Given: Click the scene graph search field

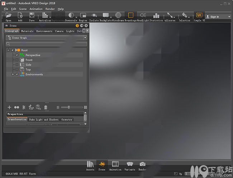Looking at the screenshot, I should (46, 44).
